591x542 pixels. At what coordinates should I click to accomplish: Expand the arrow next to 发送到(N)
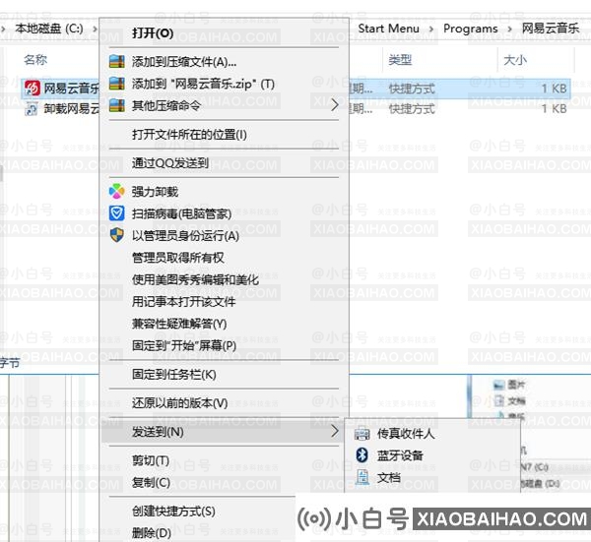coord(335,432)
